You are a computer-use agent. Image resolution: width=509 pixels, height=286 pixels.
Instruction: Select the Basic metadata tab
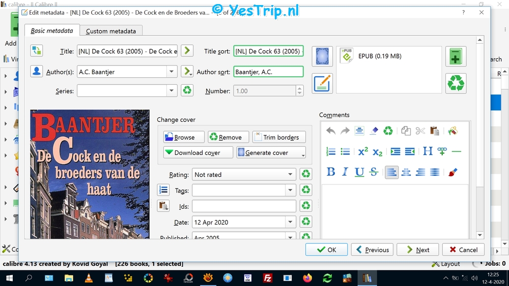52,30
